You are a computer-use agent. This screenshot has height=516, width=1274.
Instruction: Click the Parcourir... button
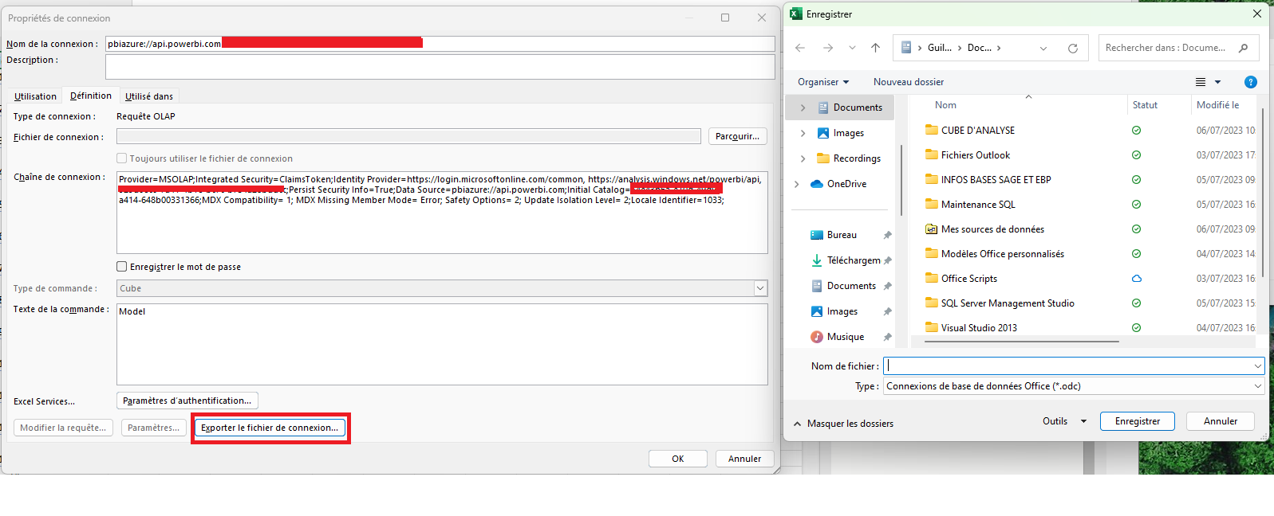(738, 136)
